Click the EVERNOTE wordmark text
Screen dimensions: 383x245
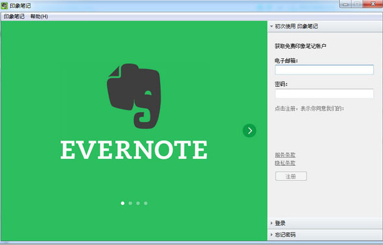click(134, 150)
